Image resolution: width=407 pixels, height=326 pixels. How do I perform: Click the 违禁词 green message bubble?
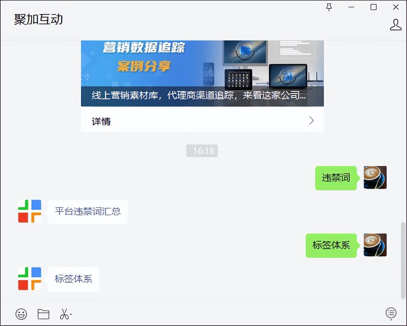336,178
